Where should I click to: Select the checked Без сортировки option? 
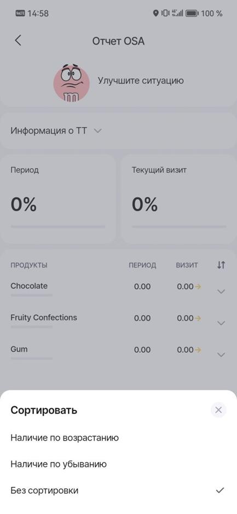[118, 491]
